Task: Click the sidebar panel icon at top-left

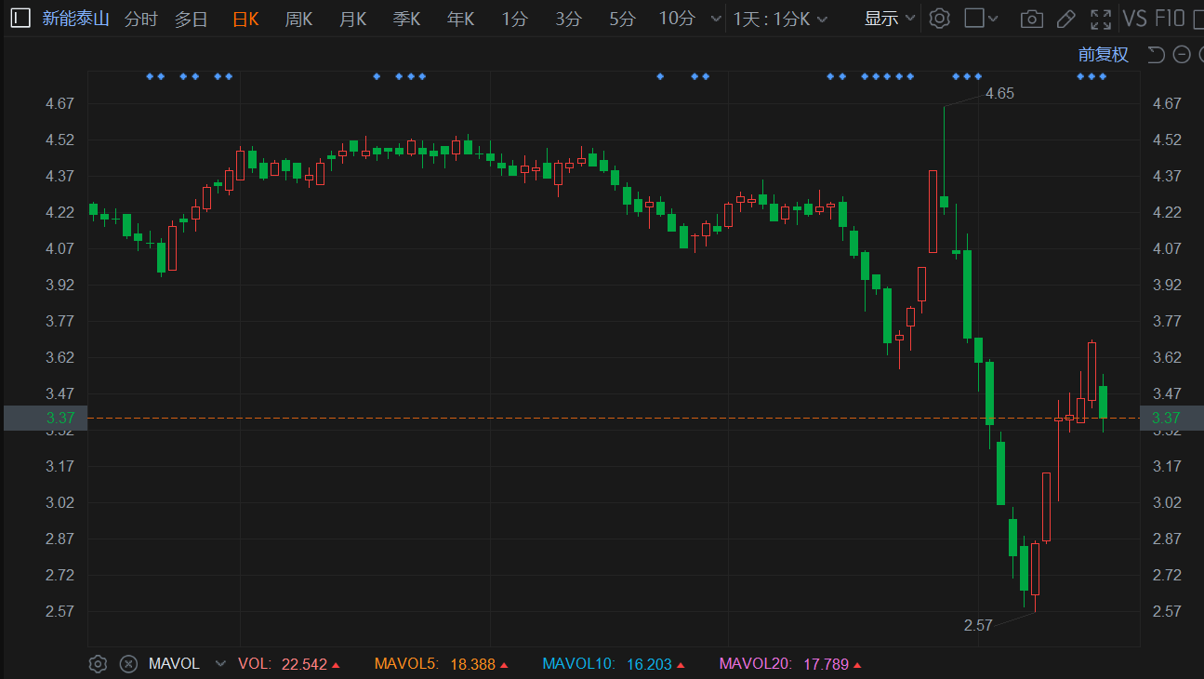Action: (x=20, y=19)
